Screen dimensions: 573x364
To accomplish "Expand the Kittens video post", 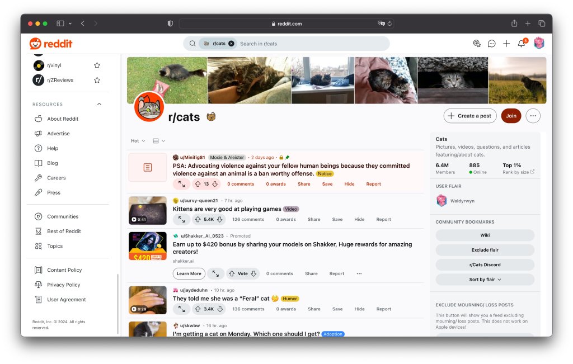I will pos(181,219).
